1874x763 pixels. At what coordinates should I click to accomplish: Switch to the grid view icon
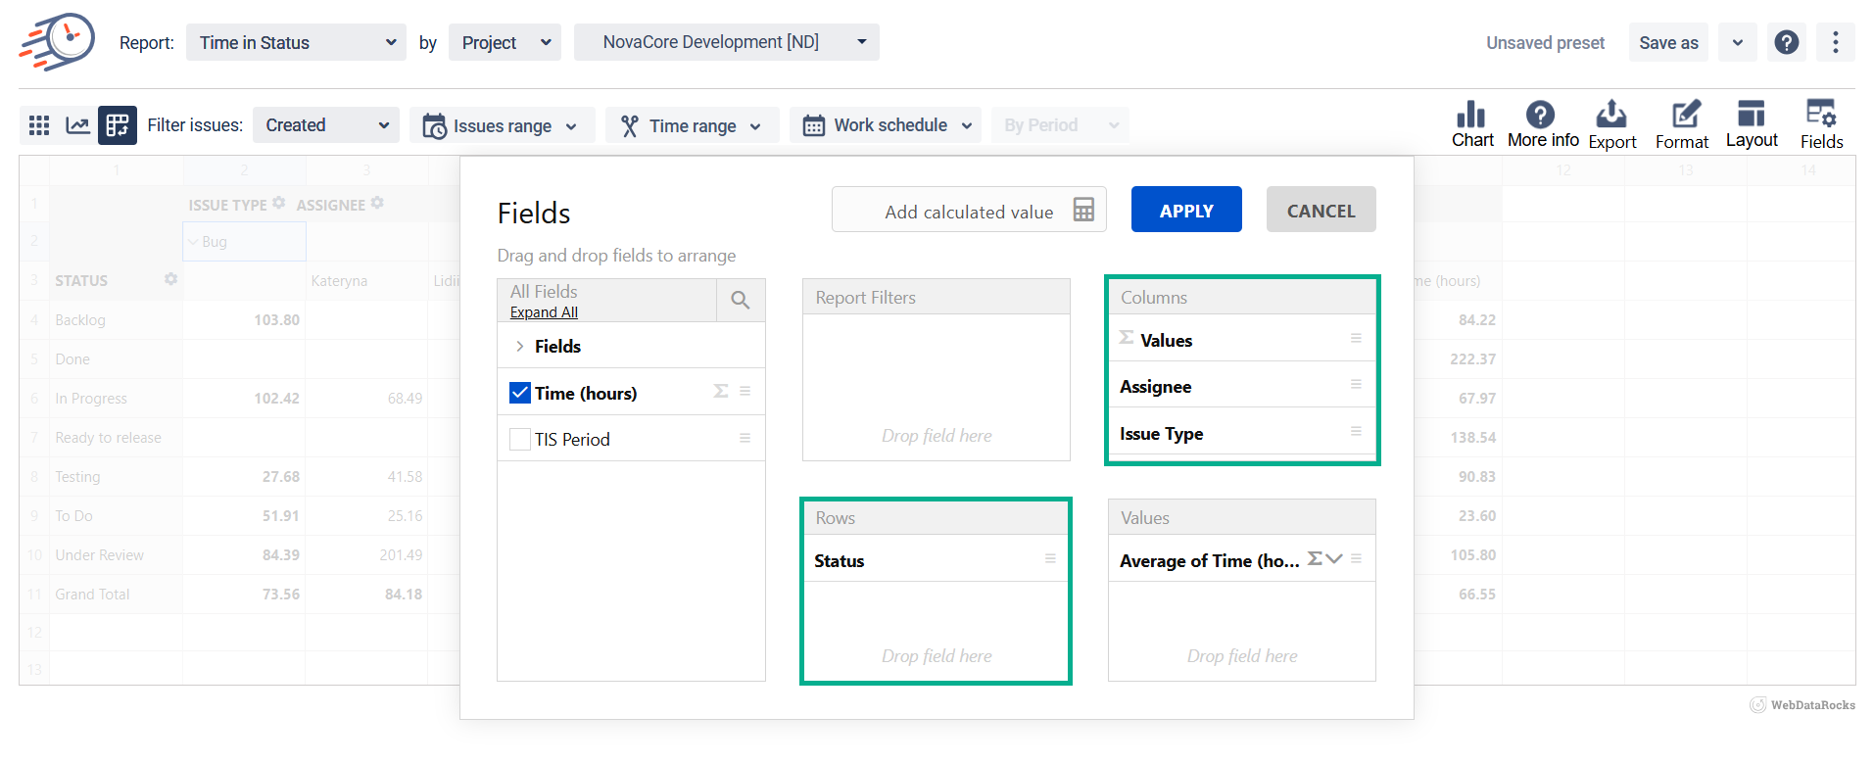[39, 125]
